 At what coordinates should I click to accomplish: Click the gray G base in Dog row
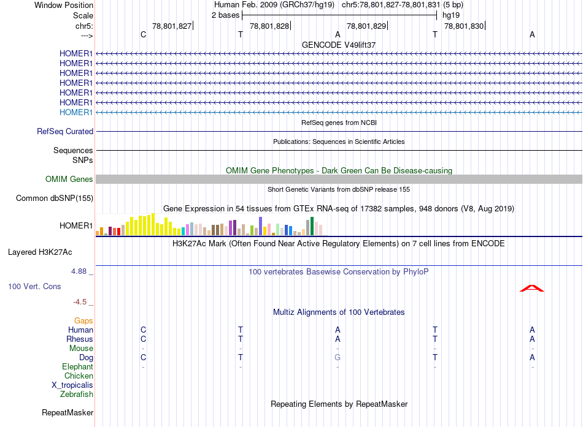(x=338, y=358)
